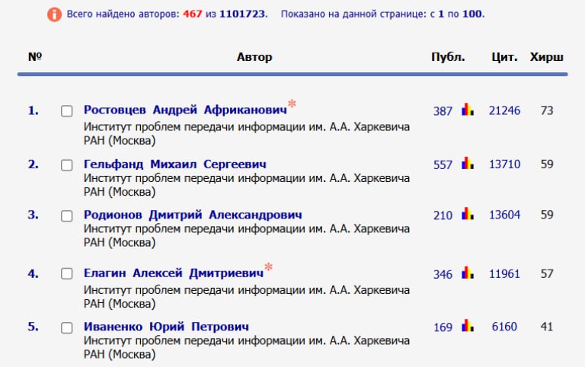The height and width of the screenshot is (367, 585).
Task: Click the total authors number 1101723
Action: (x=242, y=14)
